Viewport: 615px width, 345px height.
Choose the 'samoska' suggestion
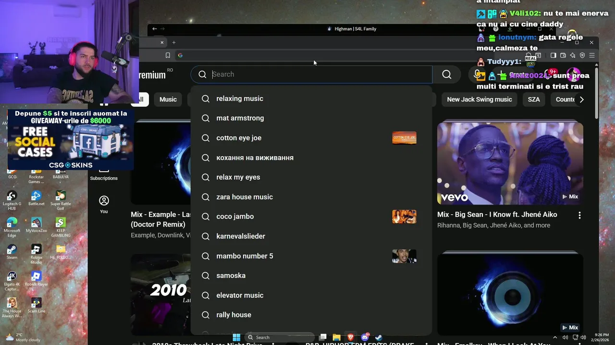point(311,276)
